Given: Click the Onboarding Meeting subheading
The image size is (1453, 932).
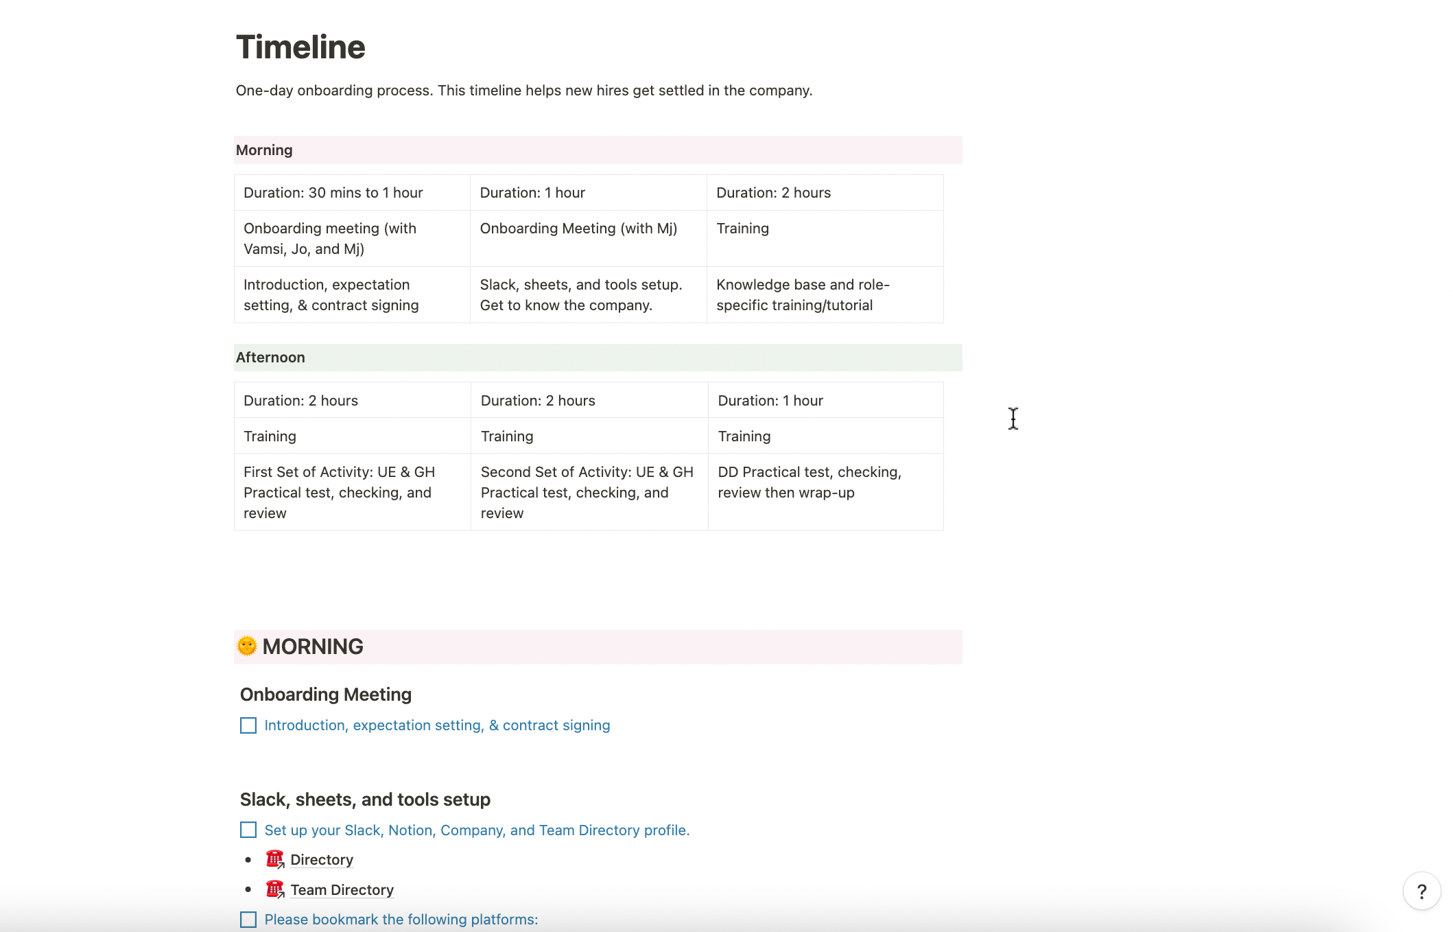Looking at the screenshot, I should tap(326, 695).
